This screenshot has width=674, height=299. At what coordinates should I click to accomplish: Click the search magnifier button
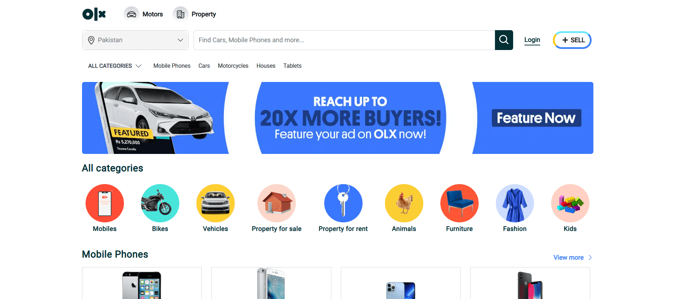(504, 40)
